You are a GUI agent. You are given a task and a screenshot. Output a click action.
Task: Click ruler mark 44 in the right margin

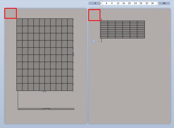164,3
